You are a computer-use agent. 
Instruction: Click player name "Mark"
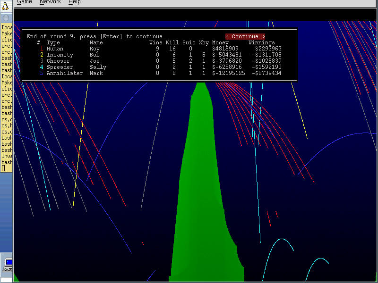[96, 73]
